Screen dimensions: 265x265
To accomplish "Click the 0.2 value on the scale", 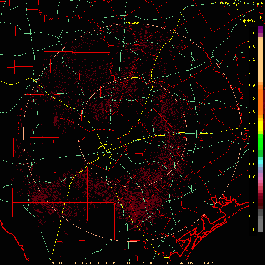I will coord(252,190).
